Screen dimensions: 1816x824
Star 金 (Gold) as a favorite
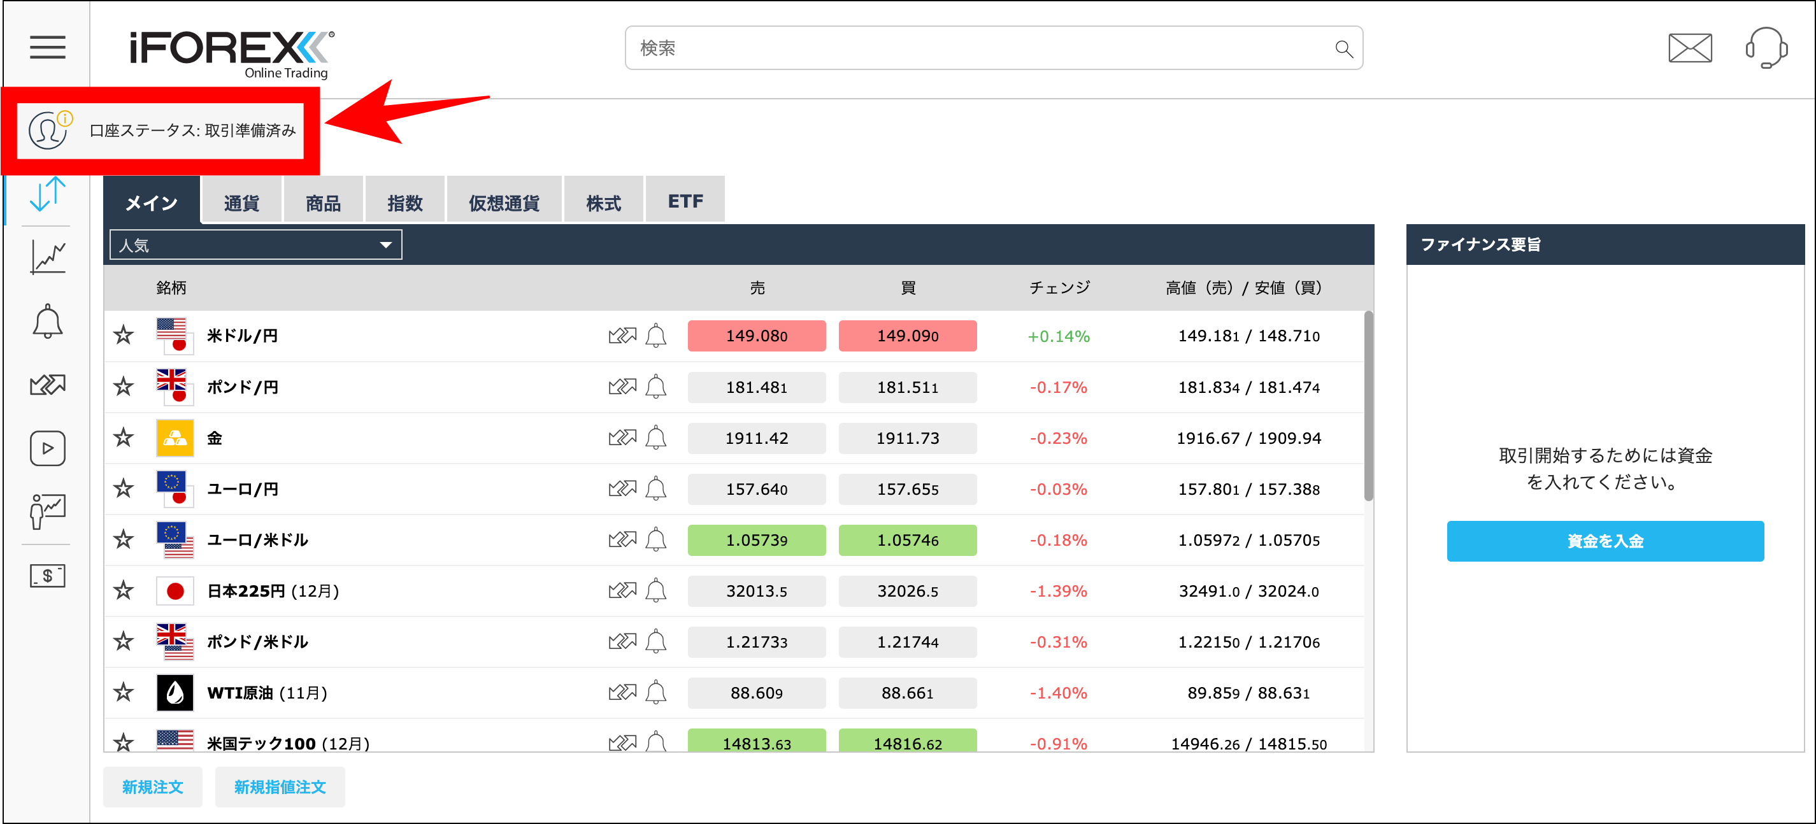tap(124, 437)
